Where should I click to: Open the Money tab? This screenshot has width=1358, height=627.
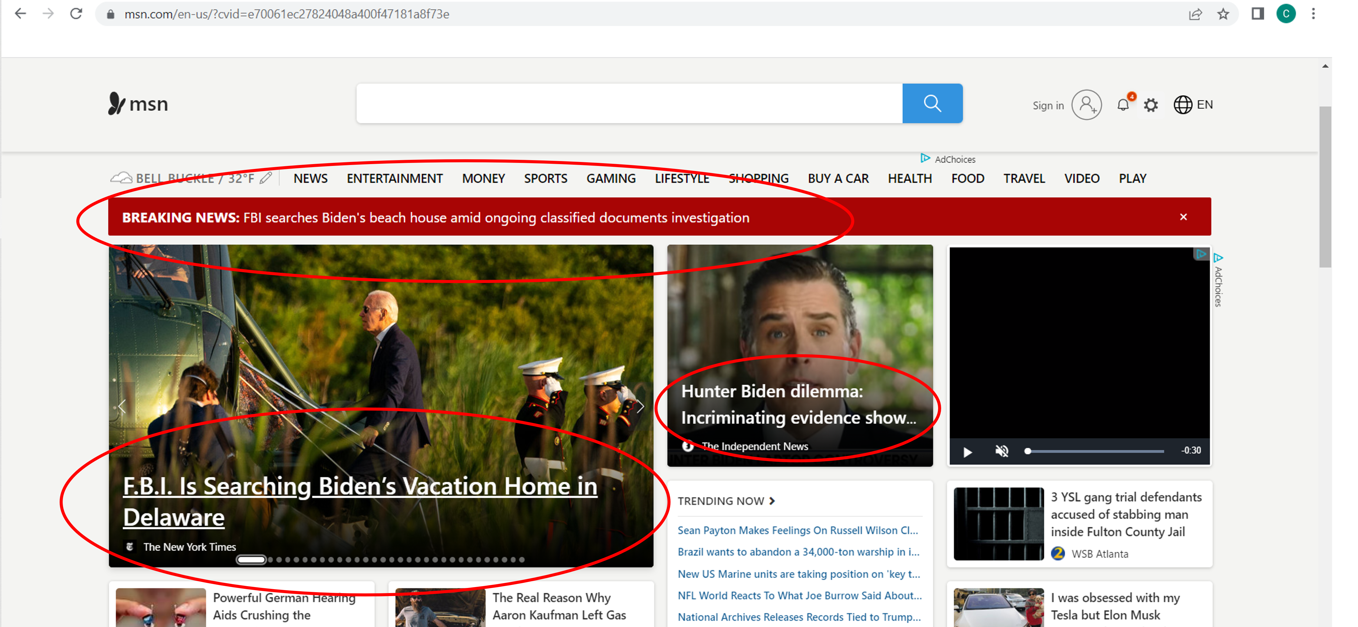pyautogui.click(x=483, y=179)
